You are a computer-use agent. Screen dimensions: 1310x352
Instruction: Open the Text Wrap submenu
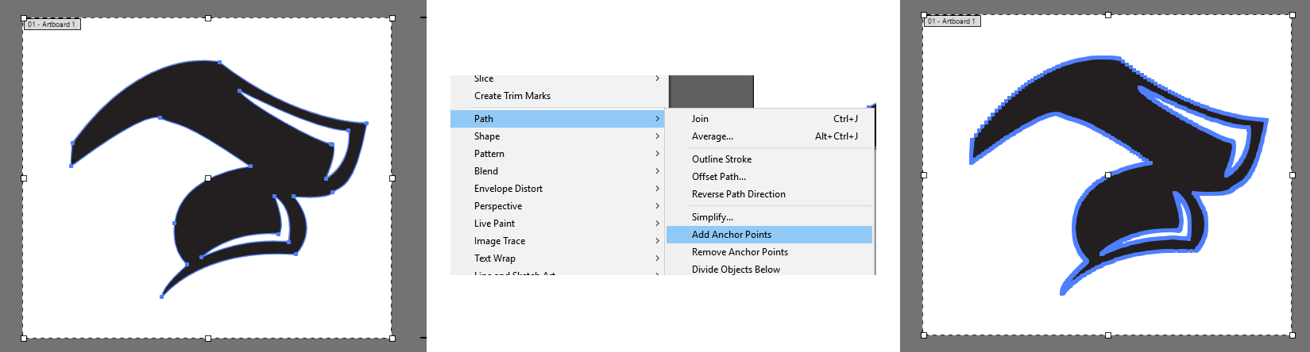click(494, 258)
